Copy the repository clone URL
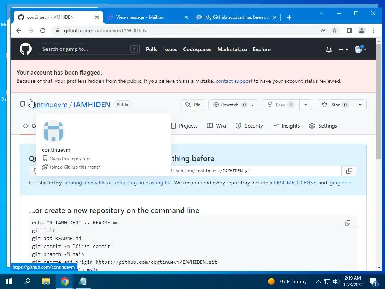Viewport: 385px width, 289px height. [x=349, y=171]
